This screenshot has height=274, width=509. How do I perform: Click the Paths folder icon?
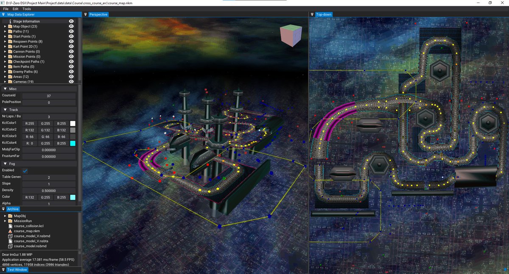(10, 31)
